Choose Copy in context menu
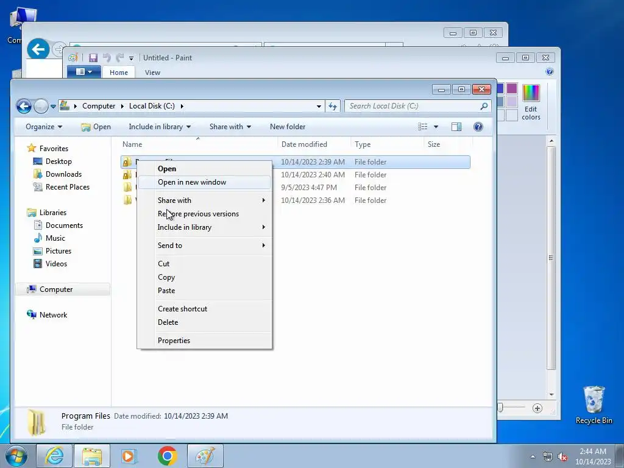The width and height of the screenshot is (624, 468). click(x=205, y=277)
